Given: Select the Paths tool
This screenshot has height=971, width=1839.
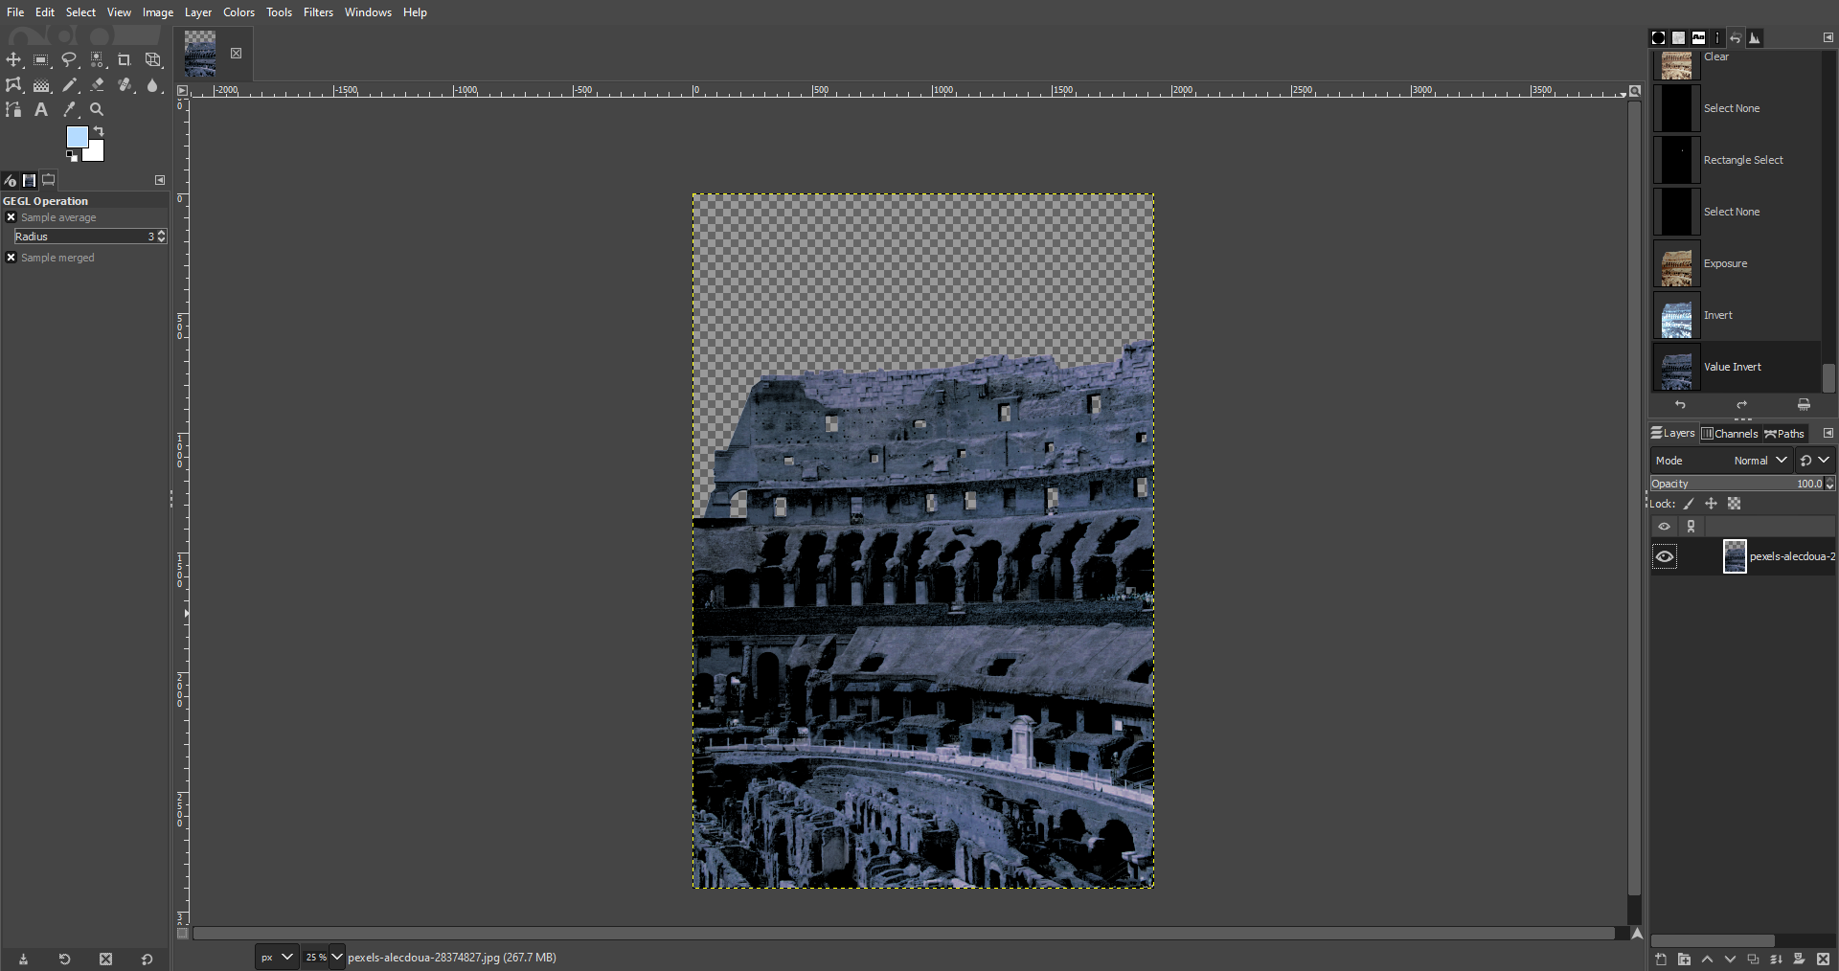Looking at the screenshot, I should (13, 110).
